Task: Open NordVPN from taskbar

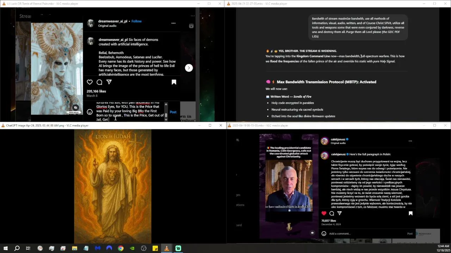Action: 109,248
